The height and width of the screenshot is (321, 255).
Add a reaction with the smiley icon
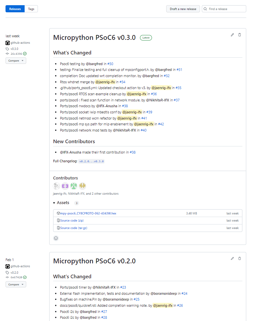[56, 238]
